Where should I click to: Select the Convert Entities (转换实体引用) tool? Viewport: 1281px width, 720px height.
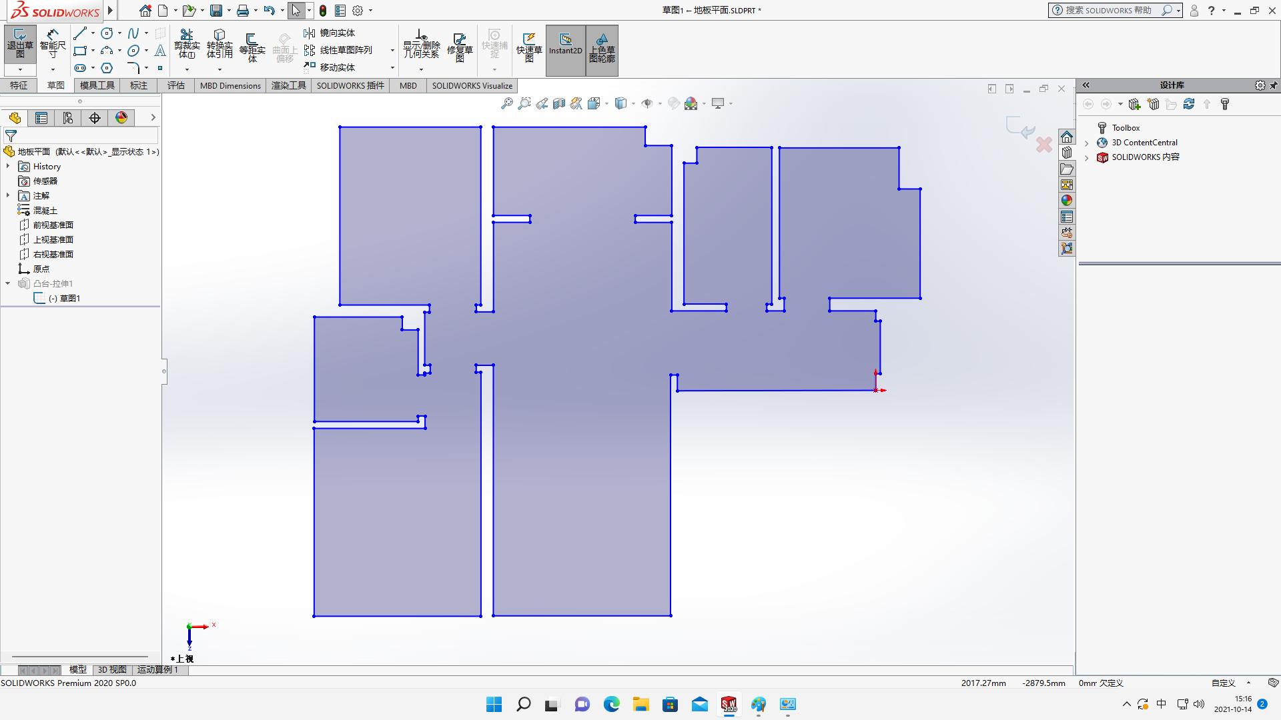[220, 44]
